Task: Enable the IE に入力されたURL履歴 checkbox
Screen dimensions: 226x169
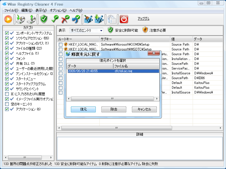Action: tap(7, 94)
